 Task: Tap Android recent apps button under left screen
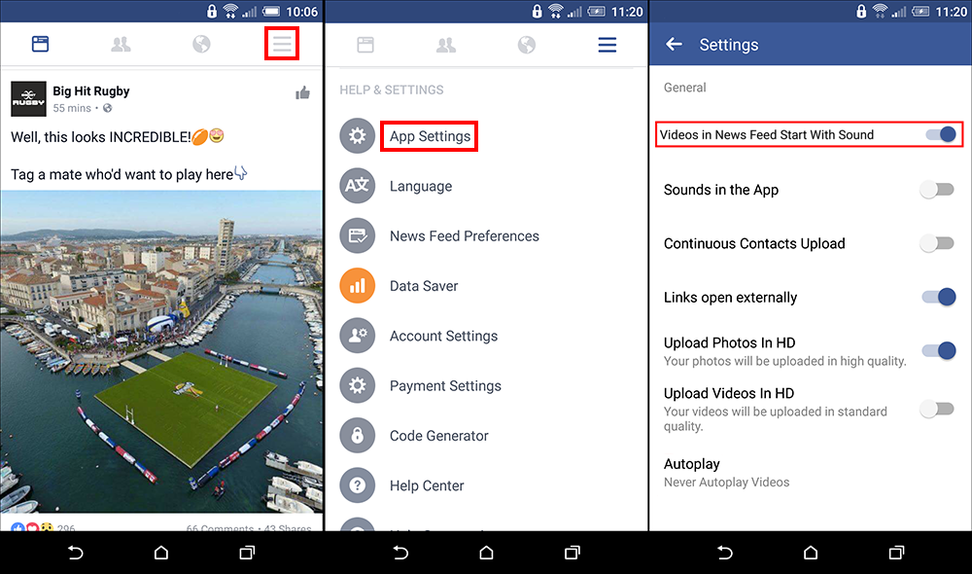coord(247,553)
